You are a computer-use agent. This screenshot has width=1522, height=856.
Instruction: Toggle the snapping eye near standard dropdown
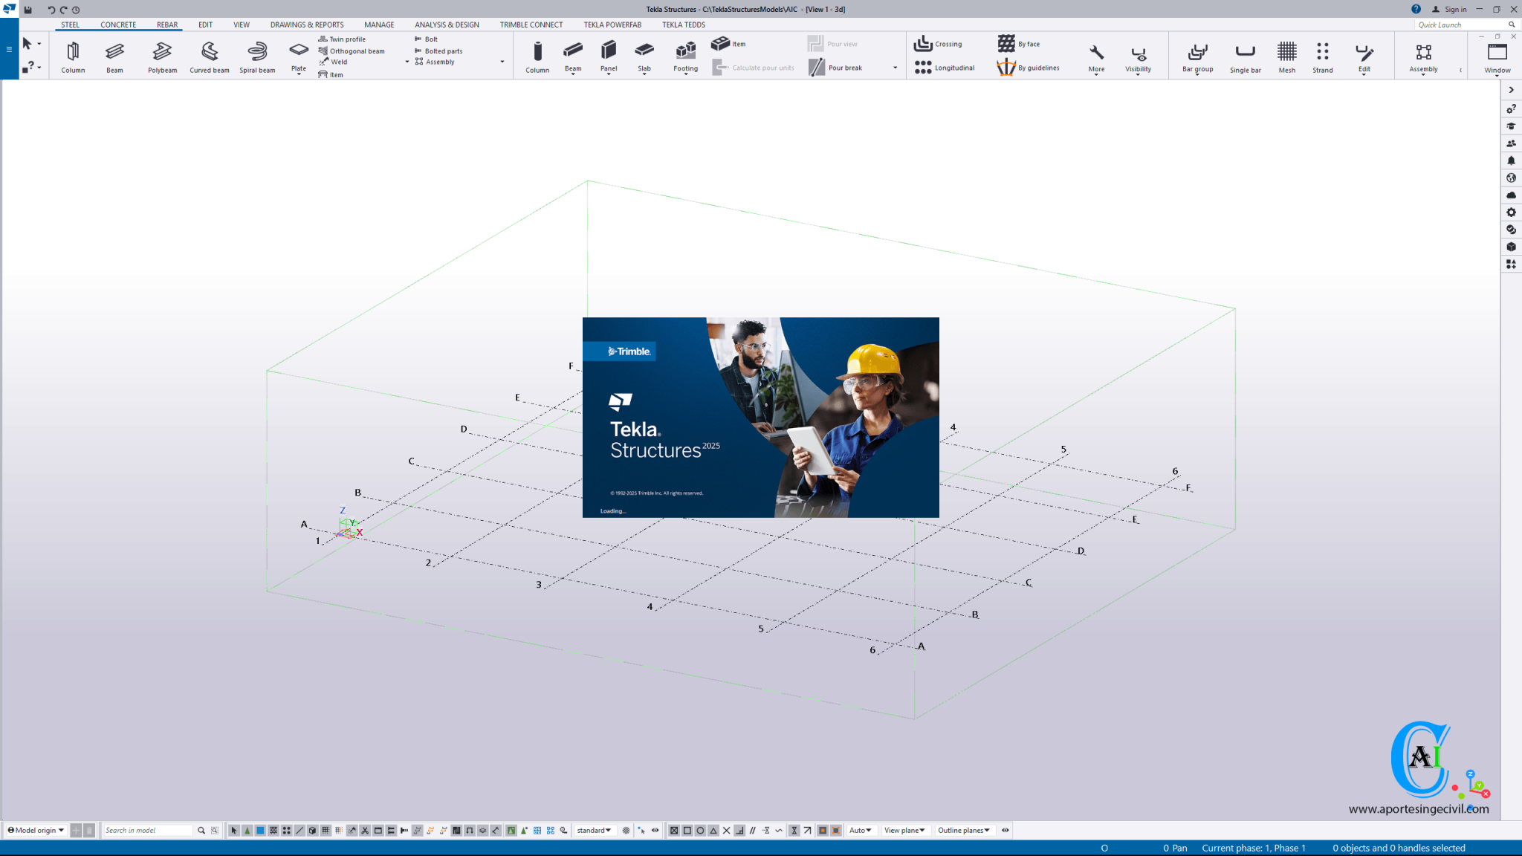coord(655,830)
